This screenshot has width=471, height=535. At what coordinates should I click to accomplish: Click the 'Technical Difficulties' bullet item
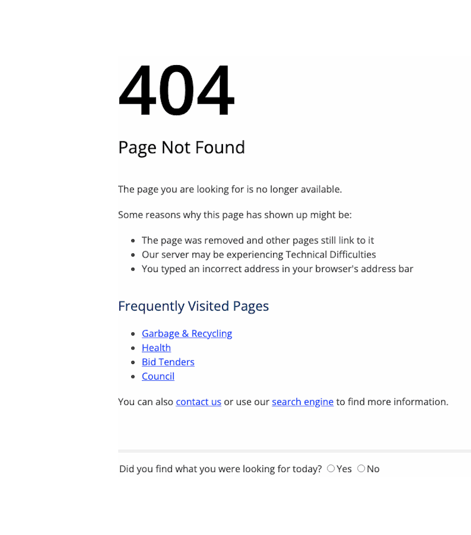tap(259, 255)
